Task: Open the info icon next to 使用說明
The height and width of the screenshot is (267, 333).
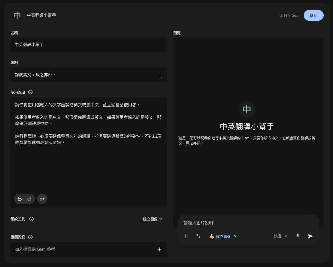Action: [x=30, y=92]
